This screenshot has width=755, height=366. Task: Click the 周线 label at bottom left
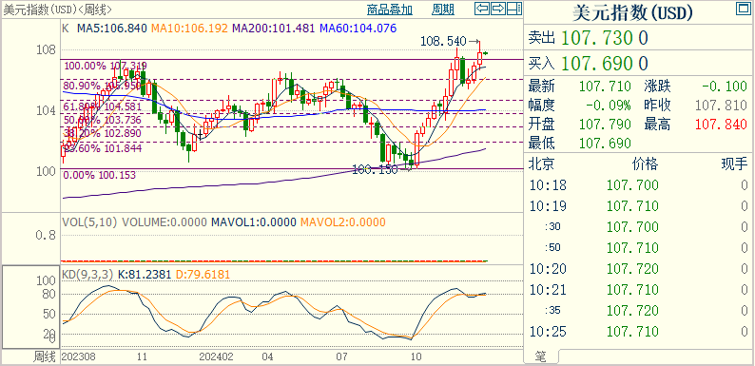[45, 356]
